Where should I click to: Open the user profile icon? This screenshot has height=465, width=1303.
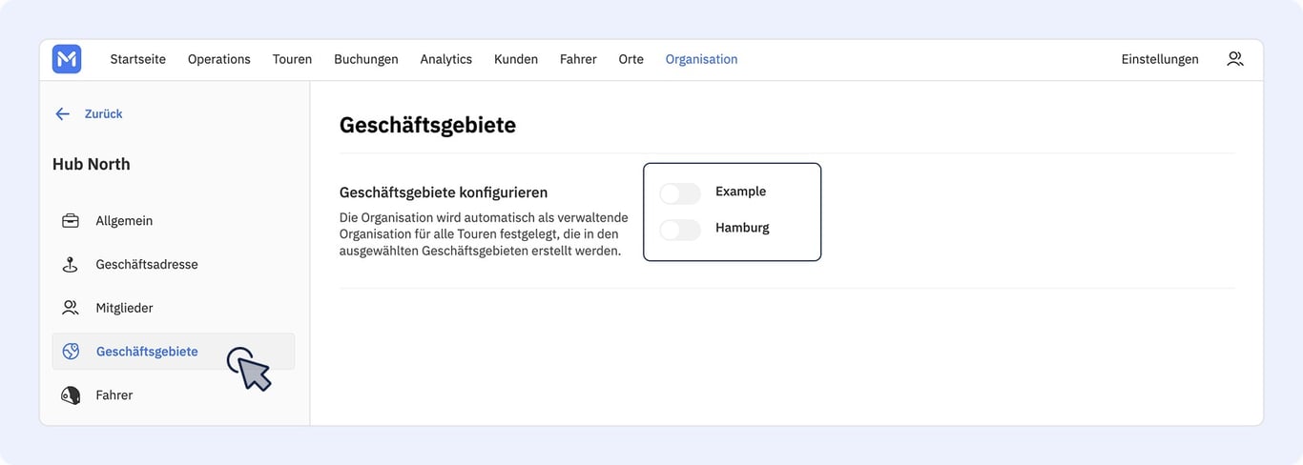click(x=1235, y=59)
